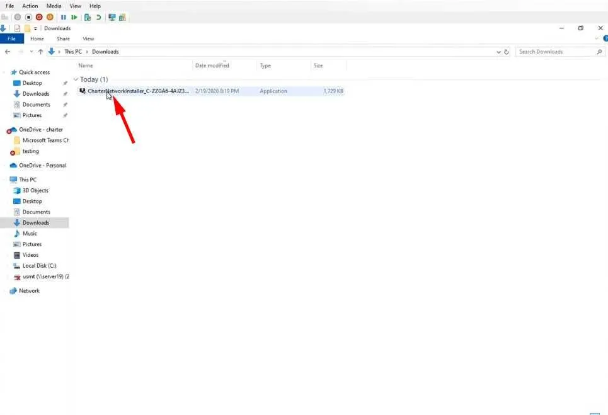Sort by the Type column header
Viewport: 608px width, 415px height.
pyautogui.click(x=265, y=65)
